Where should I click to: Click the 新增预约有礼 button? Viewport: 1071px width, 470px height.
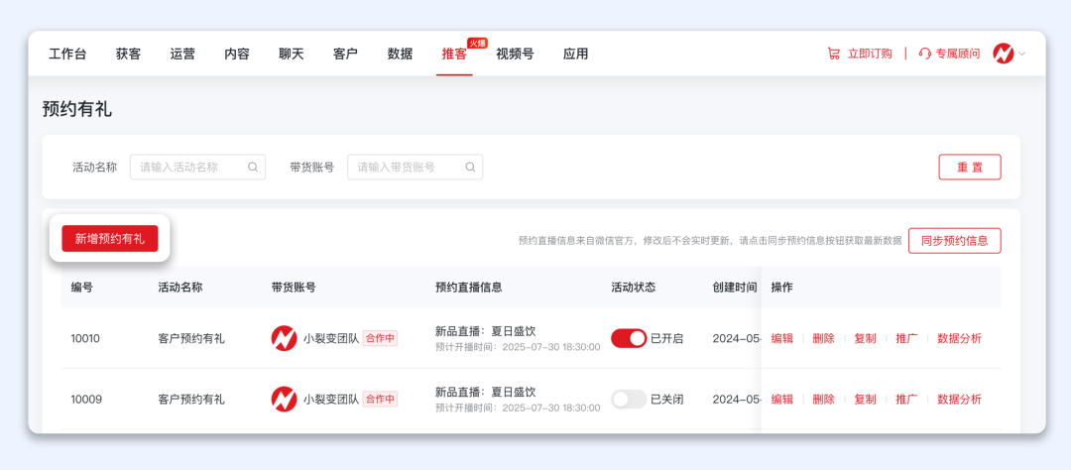(x=109, y=239)
